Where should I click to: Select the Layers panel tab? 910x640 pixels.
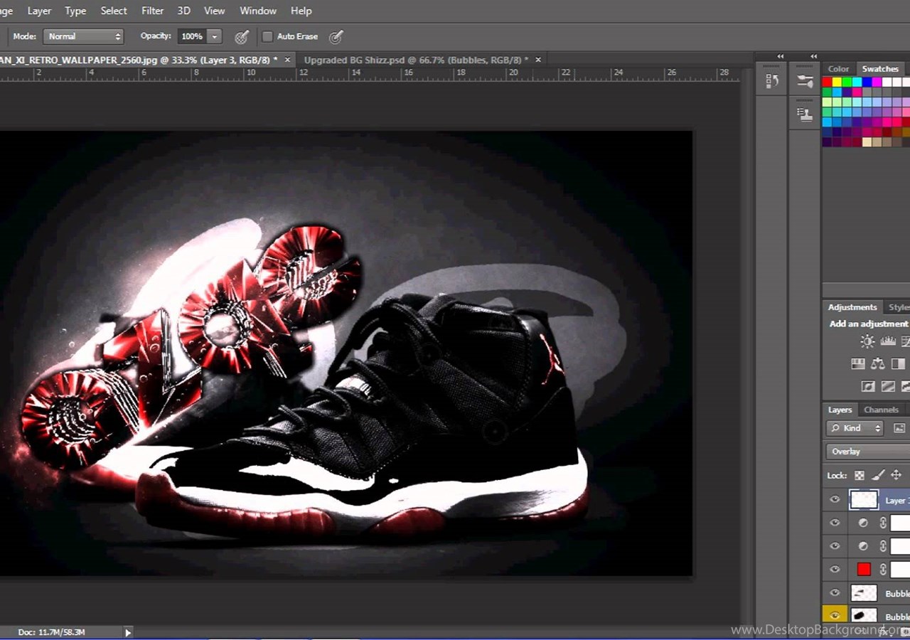pos(840,410)
